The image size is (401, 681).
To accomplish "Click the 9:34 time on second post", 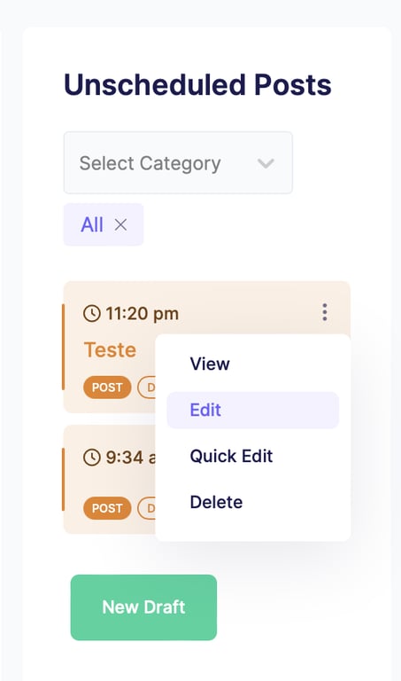I will coord(130,458).
